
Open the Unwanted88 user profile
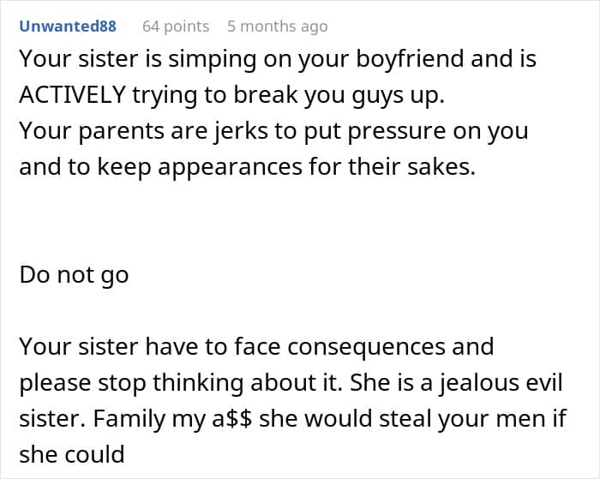point(68,27)
